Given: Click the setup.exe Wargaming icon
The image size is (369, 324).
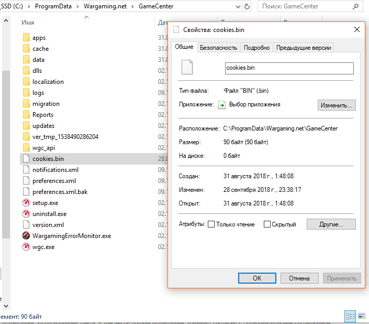Looking at the screenshot, I should (x=26, y=203).
